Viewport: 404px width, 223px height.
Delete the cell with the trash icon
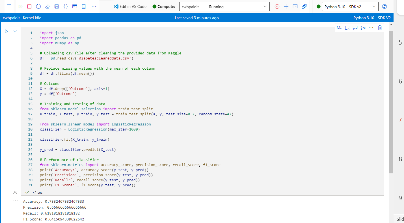[x=380, y=28]
